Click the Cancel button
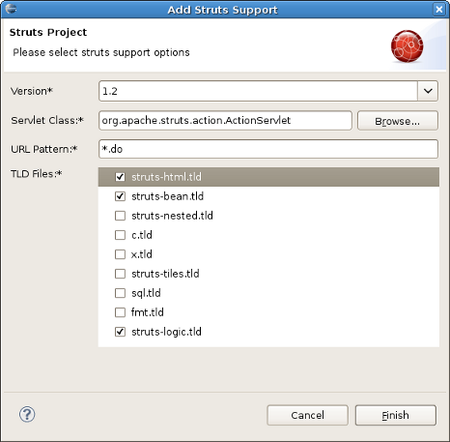The image size is (450, 442). [x=307, y=415]
